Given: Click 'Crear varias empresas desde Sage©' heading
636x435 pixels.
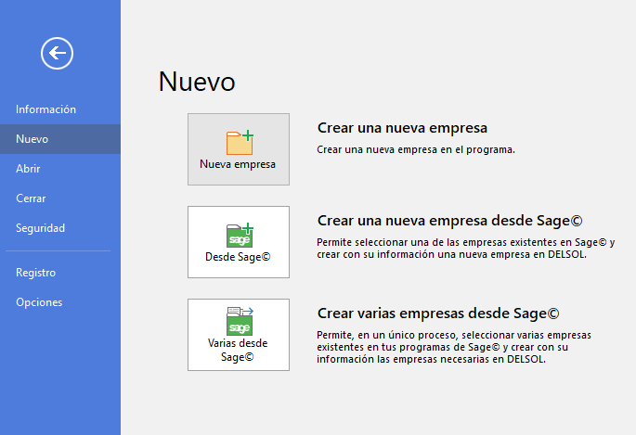Looking at the screenshot, I should [438, 313].
